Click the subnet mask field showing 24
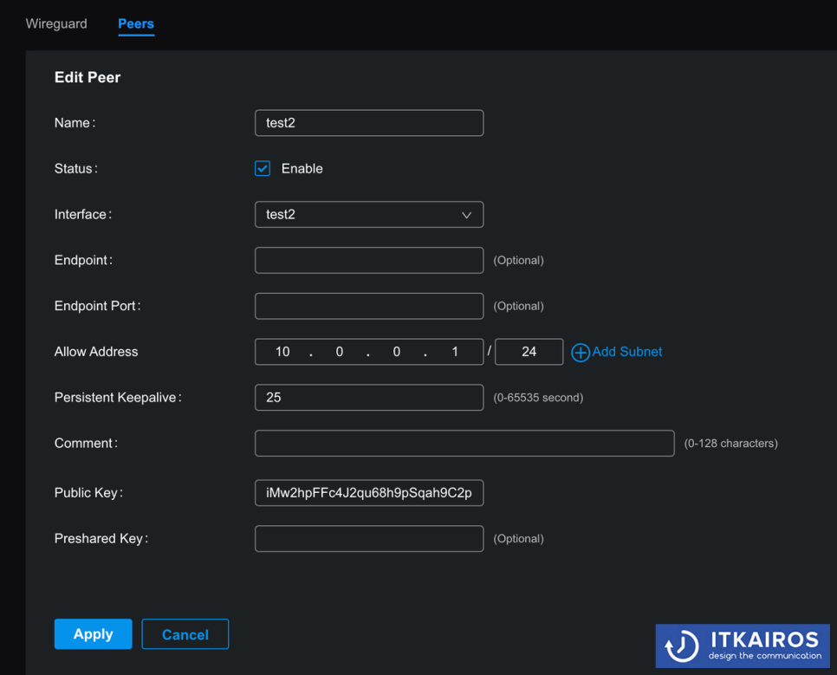The width and height of the screenshot is (837, 675). pos(529,352)
